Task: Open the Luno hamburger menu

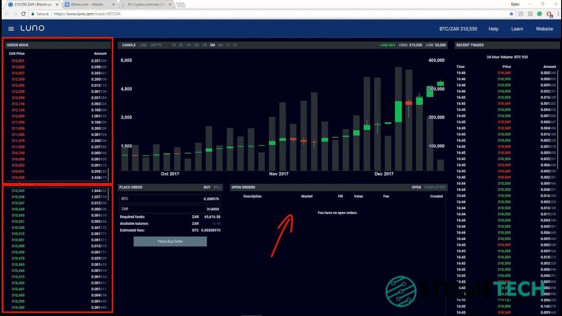Action: (x=11, y=29)
